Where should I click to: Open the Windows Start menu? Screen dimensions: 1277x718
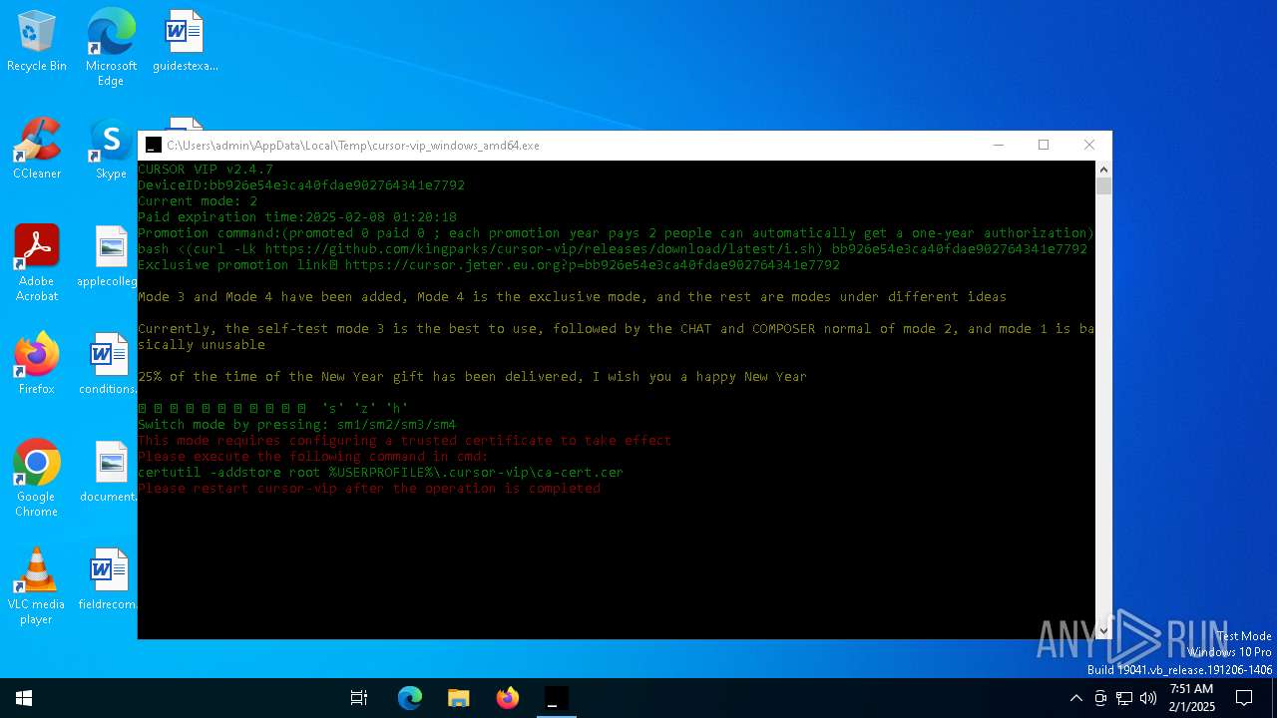click(x=24, y=698)
